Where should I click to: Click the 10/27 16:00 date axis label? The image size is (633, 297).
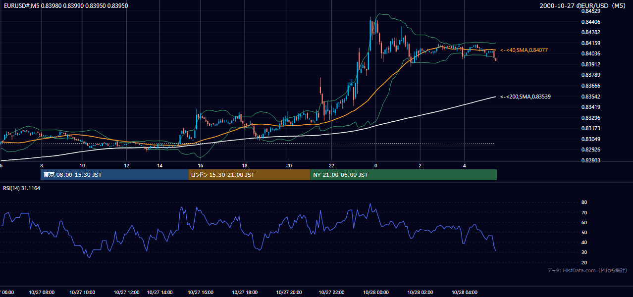(x=201, y=292)
